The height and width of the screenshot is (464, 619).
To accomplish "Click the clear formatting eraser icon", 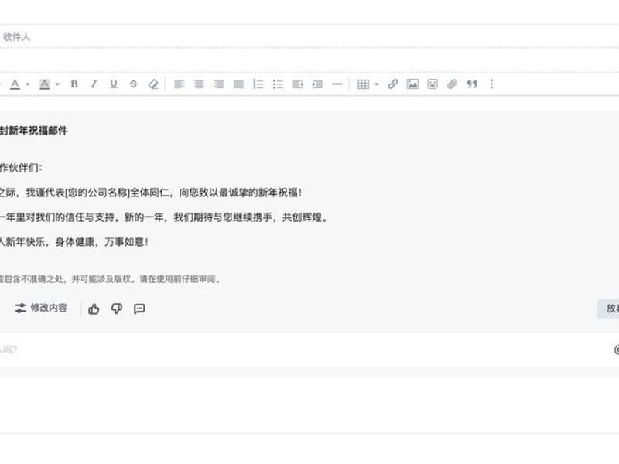I will point(153,84).
